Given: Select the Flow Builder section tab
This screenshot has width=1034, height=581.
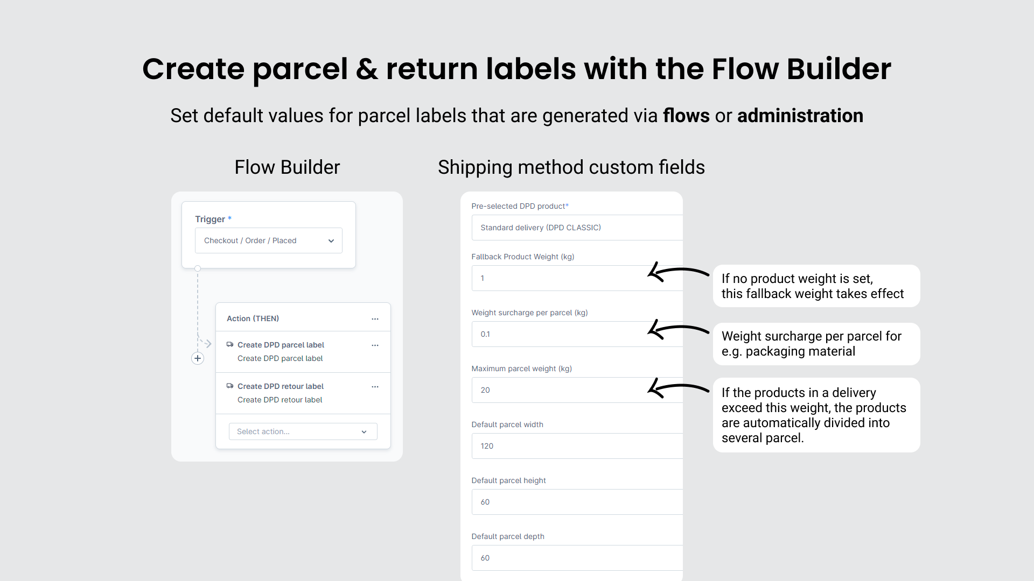Looking at the screenshot, I should [287, 167].
